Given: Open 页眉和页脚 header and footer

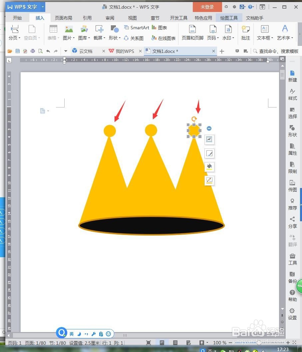Looking at the screenshot, I should [x=192, y=33].
